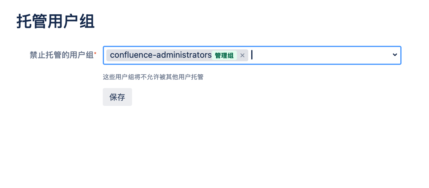Select the confluence-administrators tag text

(x=161, y=55)
